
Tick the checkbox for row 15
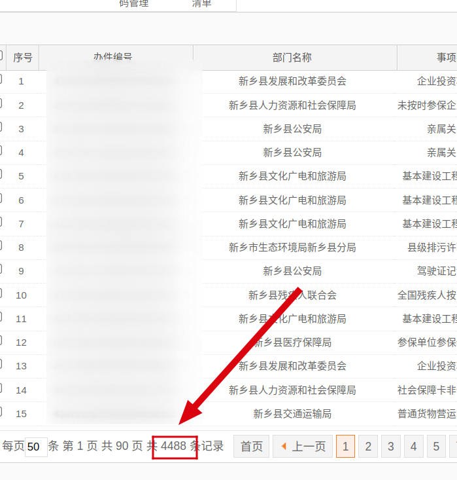click(1, 411)
